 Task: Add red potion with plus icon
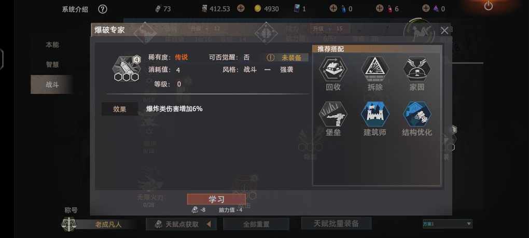(x=380, y=8)
